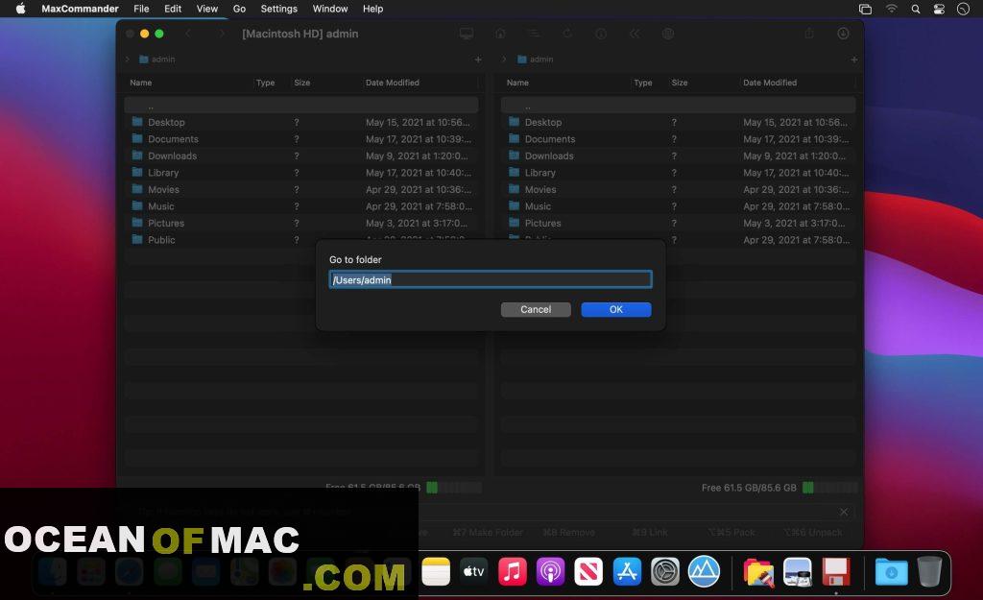
Task: Click the Remove button in bottom bar
Action: click(x=568, y=532)
